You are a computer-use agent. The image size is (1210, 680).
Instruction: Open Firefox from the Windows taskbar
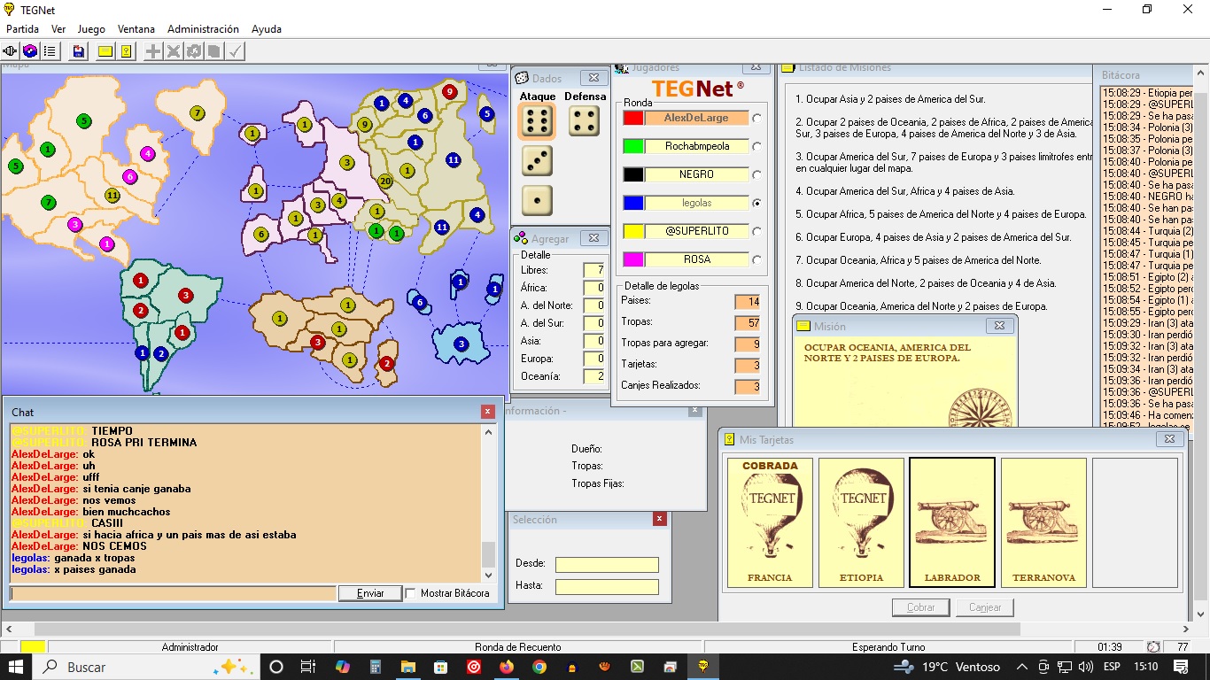click(507, 667)
